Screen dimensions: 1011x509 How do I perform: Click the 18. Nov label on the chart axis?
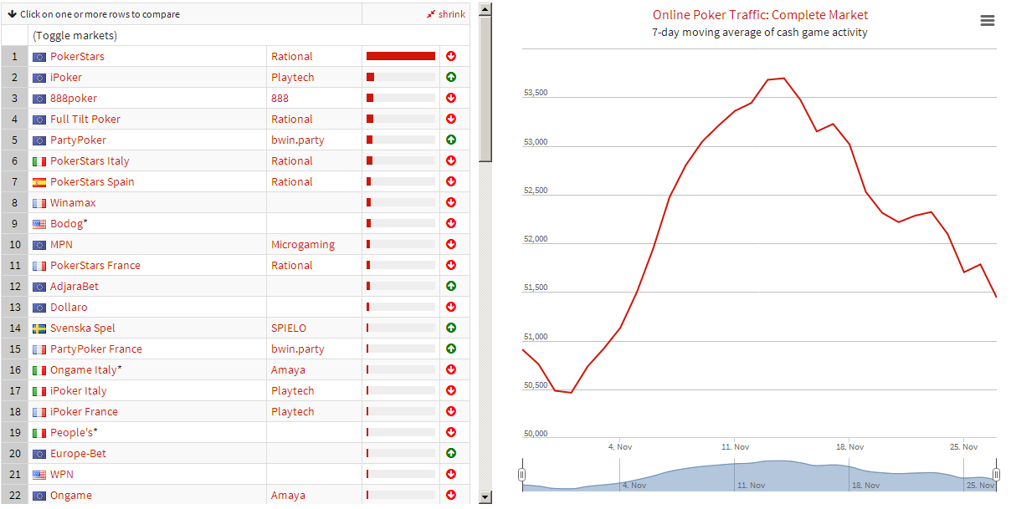849,447
